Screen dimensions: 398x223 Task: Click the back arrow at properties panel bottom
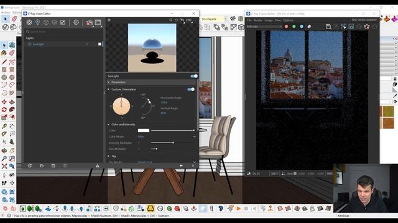click(181, 166)
